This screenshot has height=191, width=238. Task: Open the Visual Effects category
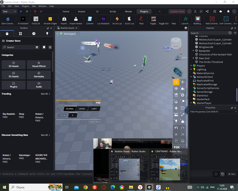tap(39, 64)
